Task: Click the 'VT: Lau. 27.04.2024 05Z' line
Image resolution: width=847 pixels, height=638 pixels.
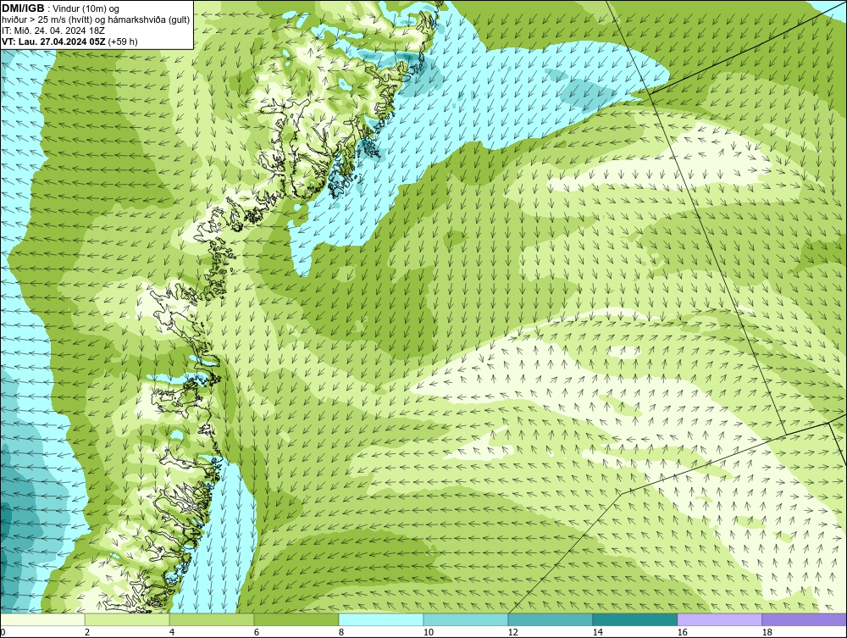Action: click(x=53, y=42)
